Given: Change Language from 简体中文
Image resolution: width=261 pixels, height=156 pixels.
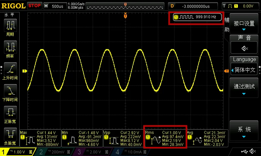Looking at the screenshot, I should tap(244, 70).
